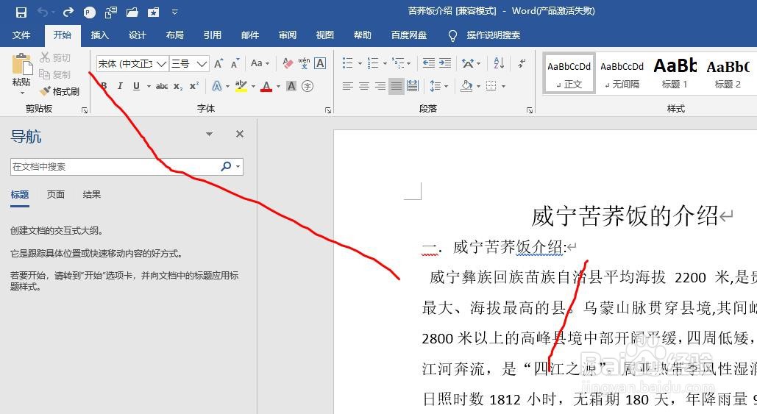Open the customize quick access toolbar dropdown

[x=175, y=12]
